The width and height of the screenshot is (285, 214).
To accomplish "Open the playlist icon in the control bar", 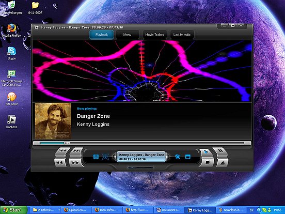I will coord(96,157).
